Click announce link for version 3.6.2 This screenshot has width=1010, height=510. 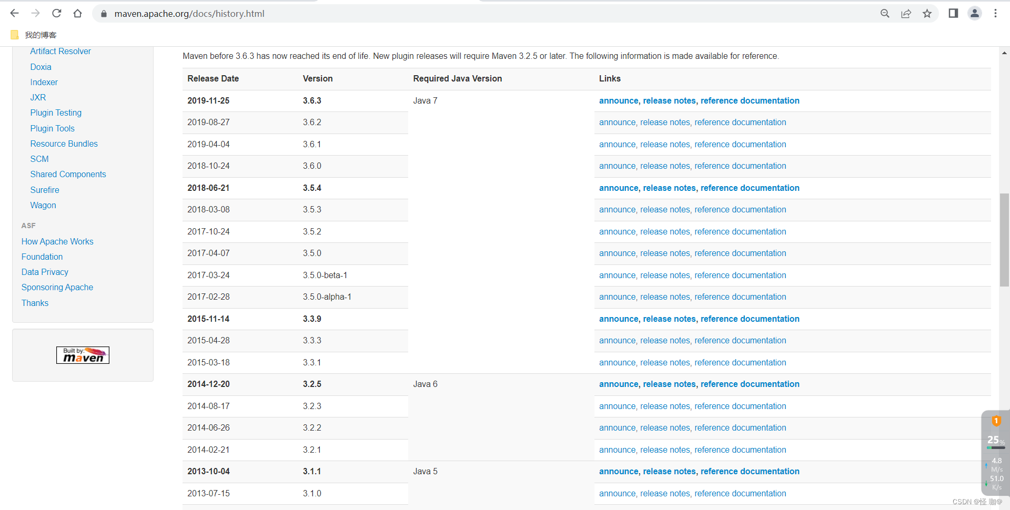(x=618, y=122)
